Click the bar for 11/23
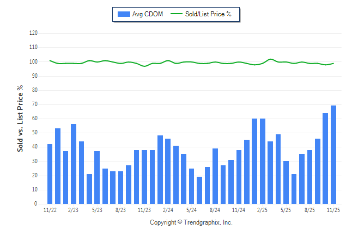Screen dimensions: 352x236 (x=144, y=177)
